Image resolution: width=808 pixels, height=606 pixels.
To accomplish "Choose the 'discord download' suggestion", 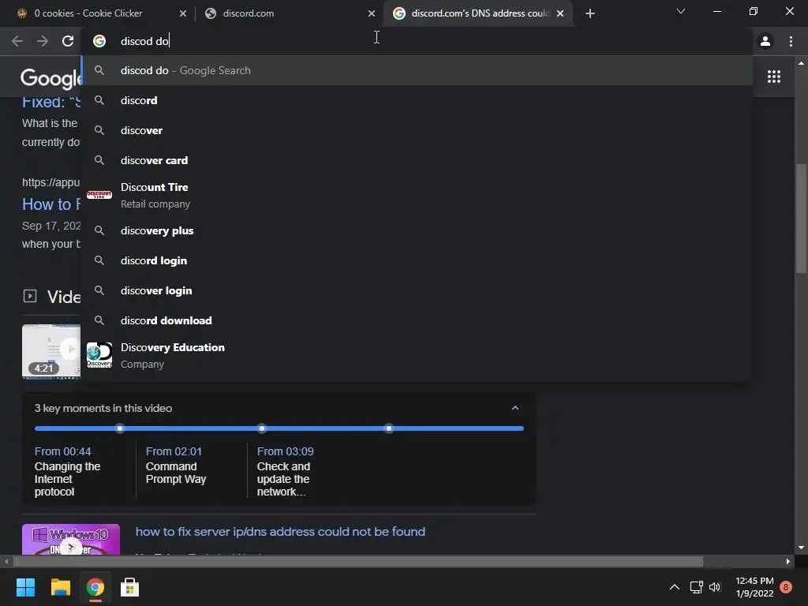I will tap(417, 320).
